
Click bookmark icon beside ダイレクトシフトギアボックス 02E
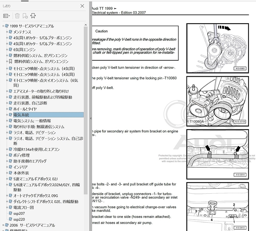[11, 201]
